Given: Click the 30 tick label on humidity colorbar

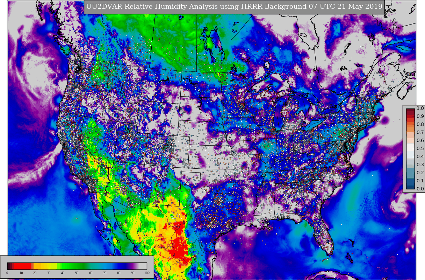Looking at the screenshot, I should point(49,273).
